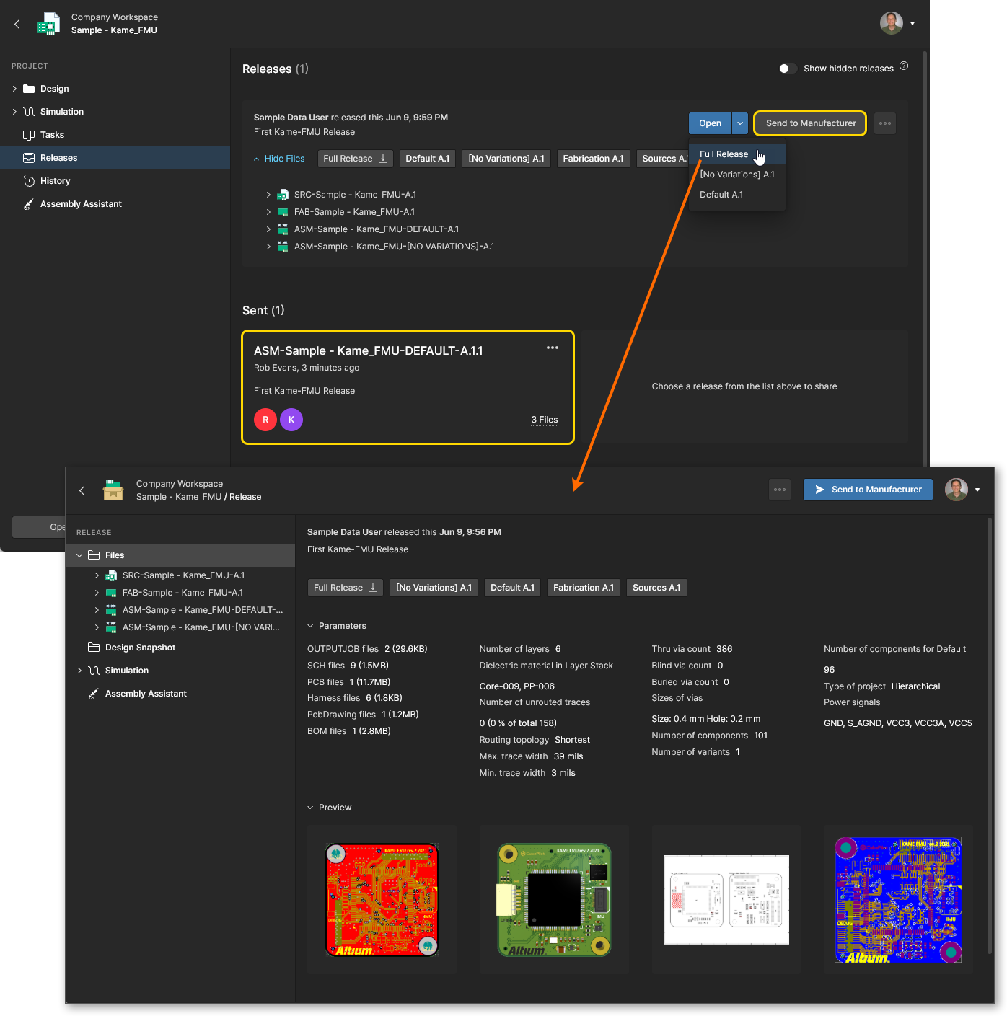Screen dimensions: 1007x1016
Task: Expand Simulation node in Project sidebar
Action: coord(14,112)
